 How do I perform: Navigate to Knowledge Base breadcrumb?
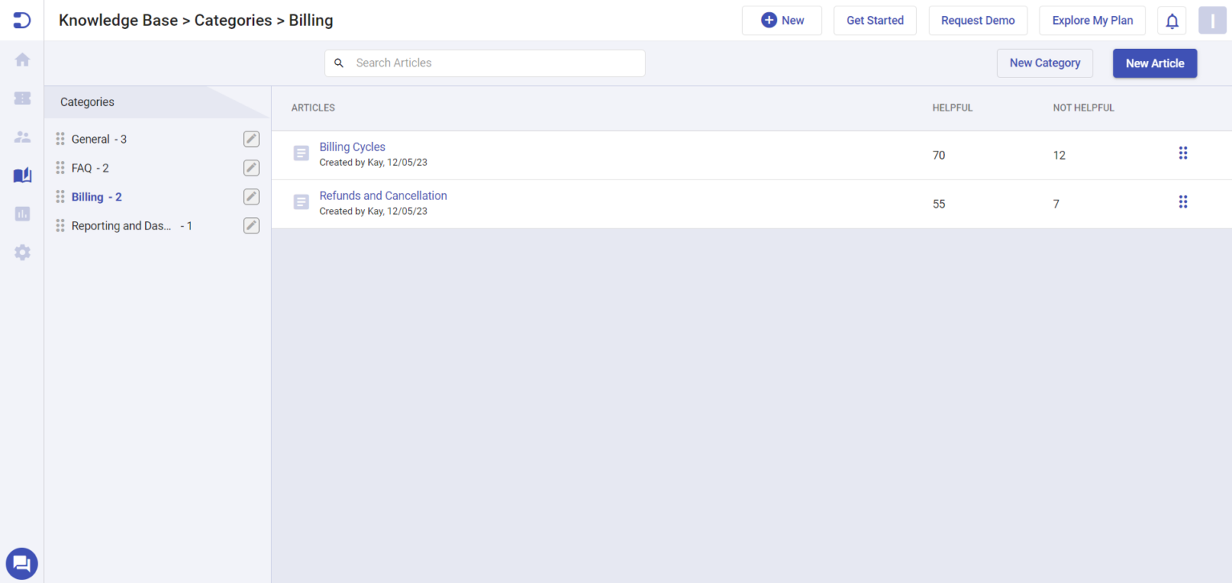118,20
